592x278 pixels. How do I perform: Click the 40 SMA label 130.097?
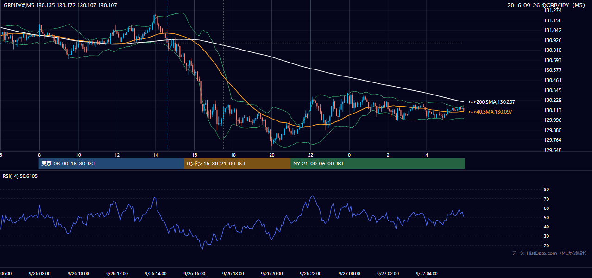[490, 112]
